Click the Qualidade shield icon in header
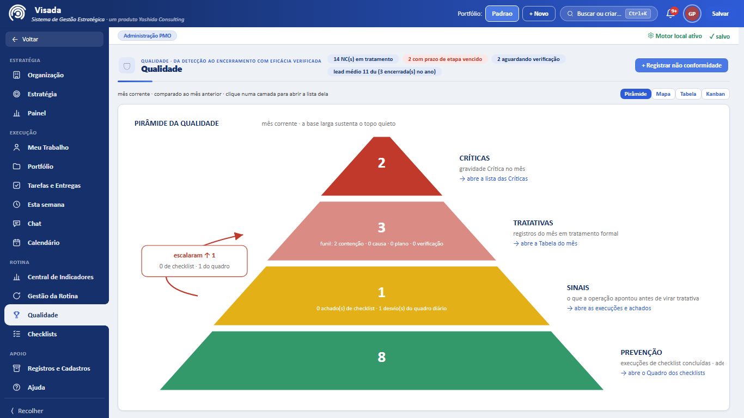 click(127, 66)
